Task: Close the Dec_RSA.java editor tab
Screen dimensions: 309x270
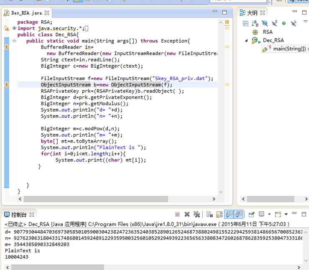Action: 47,13
